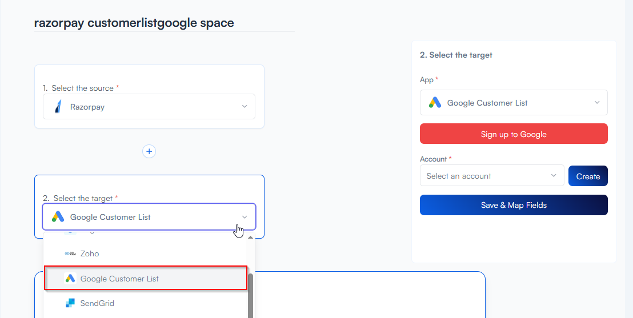Image resolution: width=633 pixels, height=318 pixels.
Task: Click Google Ads logo in highlighted list option
Action: (70, 279)
